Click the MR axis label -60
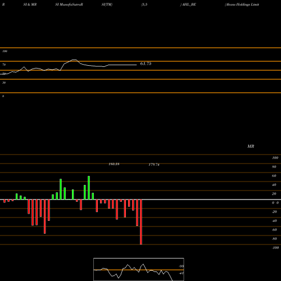This screenshot has width=281, height=281. pos(274,230)
